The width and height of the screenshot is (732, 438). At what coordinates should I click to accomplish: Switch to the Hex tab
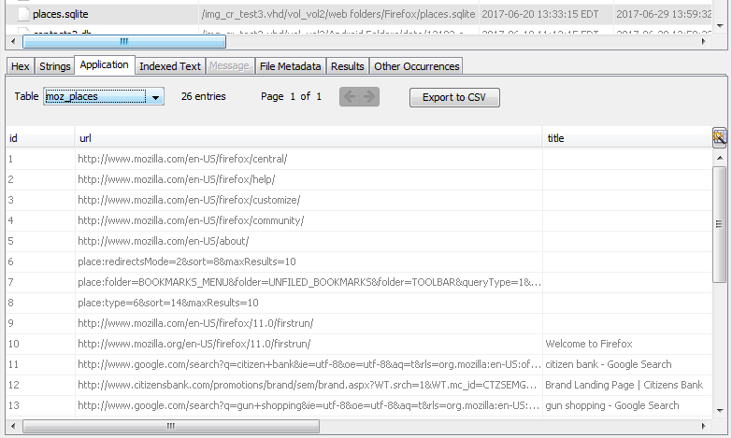20,66
